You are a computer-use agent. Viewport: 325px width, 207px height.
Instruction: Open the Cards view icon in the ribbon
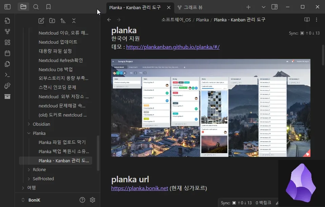tap(7, 42)
